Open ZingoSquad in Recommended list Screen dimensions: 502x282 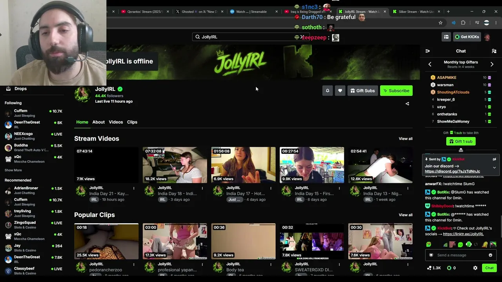(x=33, y=225)
